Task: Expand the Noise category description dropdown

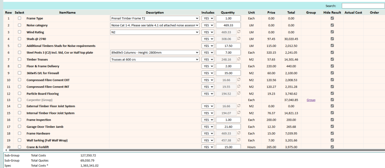Action: pyautogui.click(x=155, y=25)
